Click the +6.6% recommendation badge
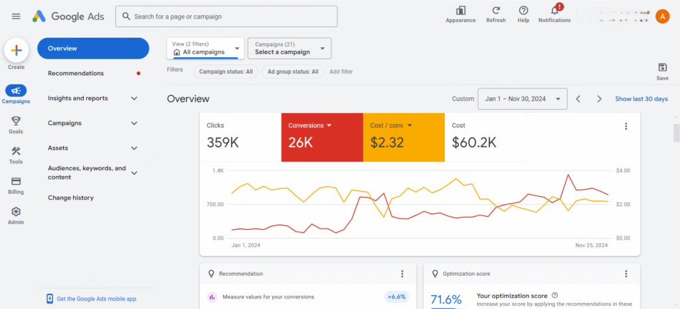 tap(396, 297)
